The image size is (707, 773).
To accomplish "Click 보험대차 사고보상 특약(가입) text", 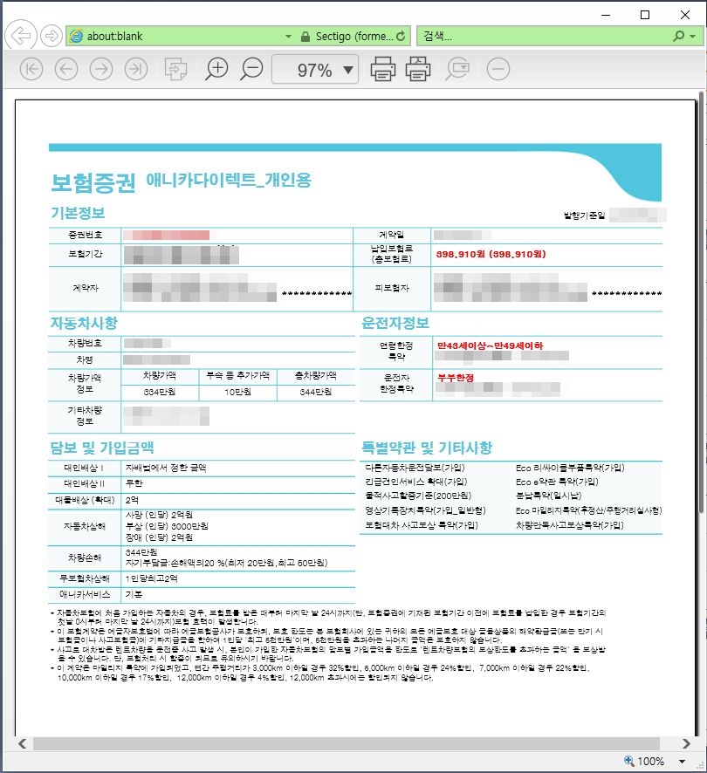I will (x=422, y=525).
